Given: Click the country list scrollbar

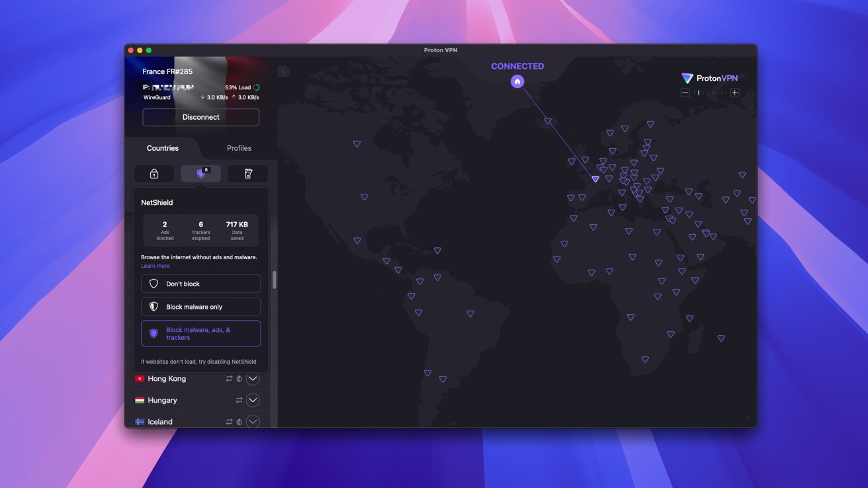Looking at the screenshot, I should click(x=274, y=280).
